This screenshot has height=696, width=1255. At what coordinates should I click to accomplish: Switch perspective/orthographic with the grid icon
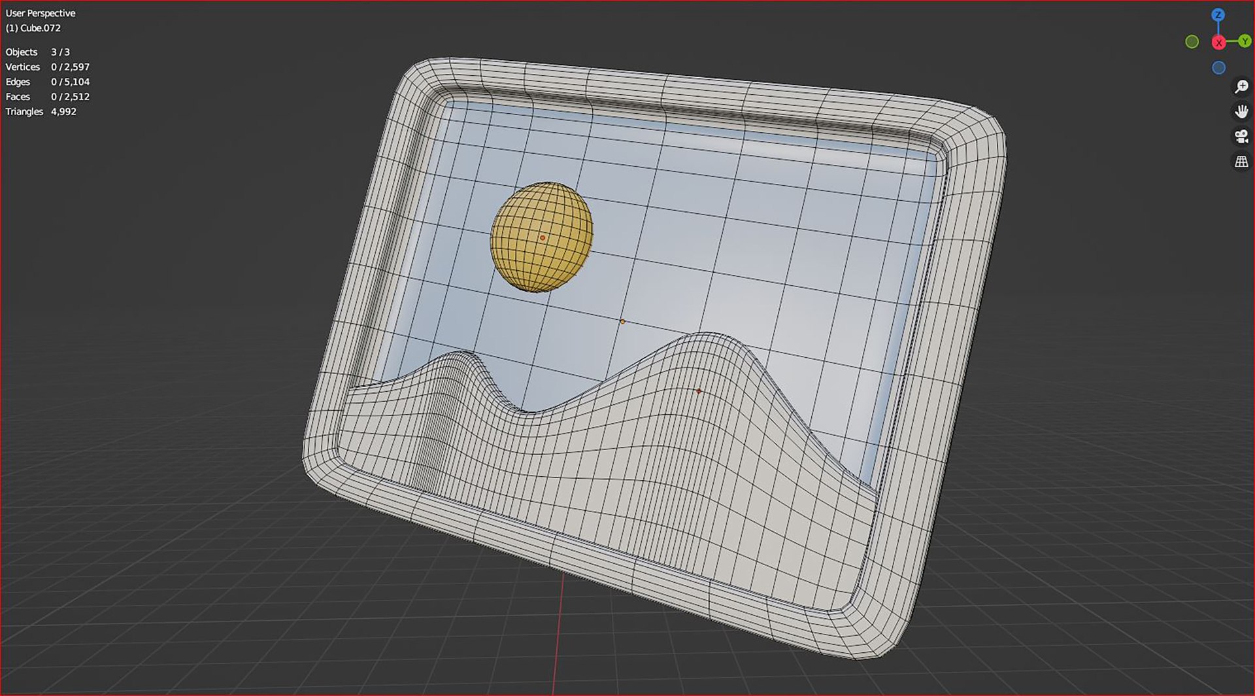coord(1241,161)
